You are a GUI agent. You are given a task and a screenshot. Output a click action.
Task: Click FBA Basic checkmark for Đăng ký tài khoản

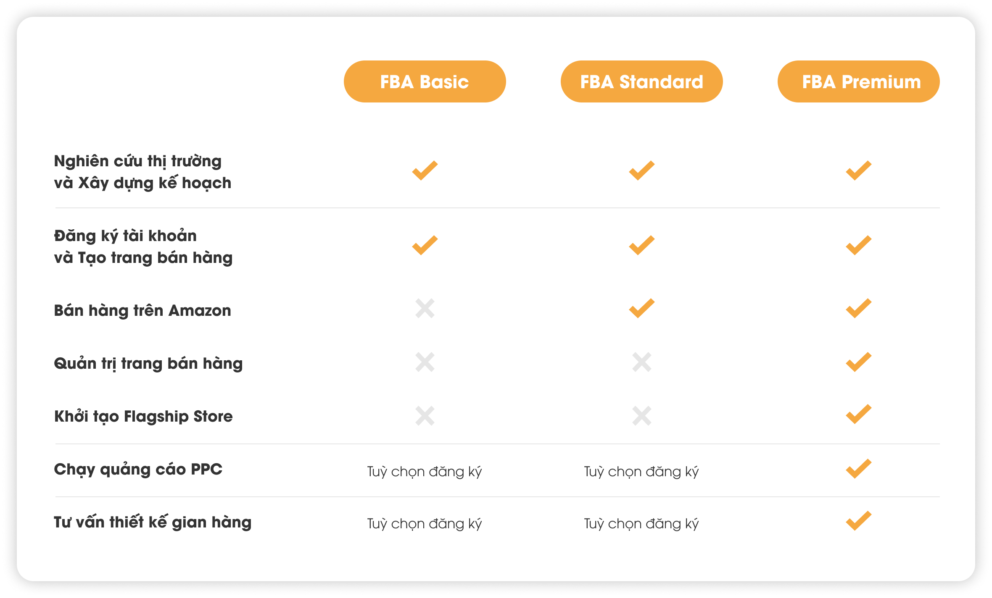click(425, 245)
